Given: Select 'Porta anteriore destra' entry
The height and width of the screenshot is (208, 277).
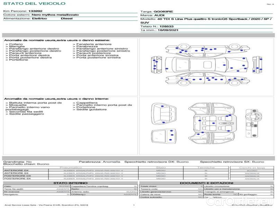Looking at the screenshot, I should [29, 55].
